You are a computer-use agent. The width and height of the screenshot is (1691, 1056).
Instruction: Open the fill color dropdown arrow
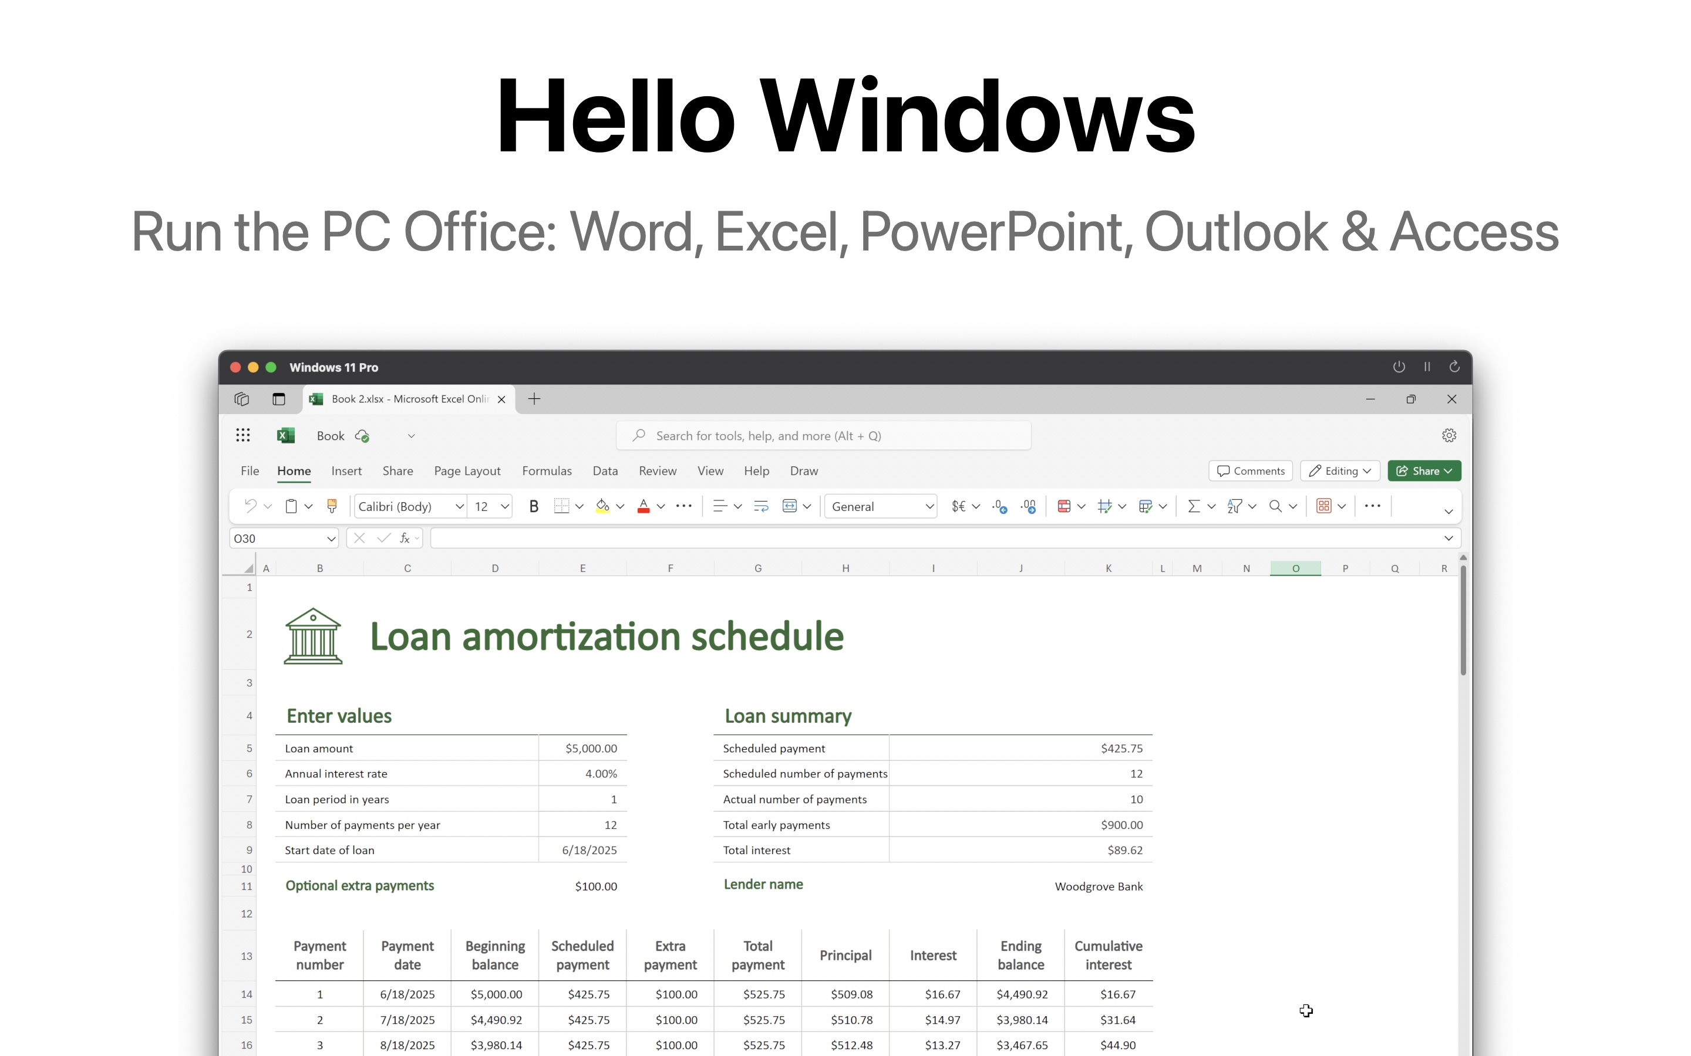pyautogui.click(x=620, y=506)
